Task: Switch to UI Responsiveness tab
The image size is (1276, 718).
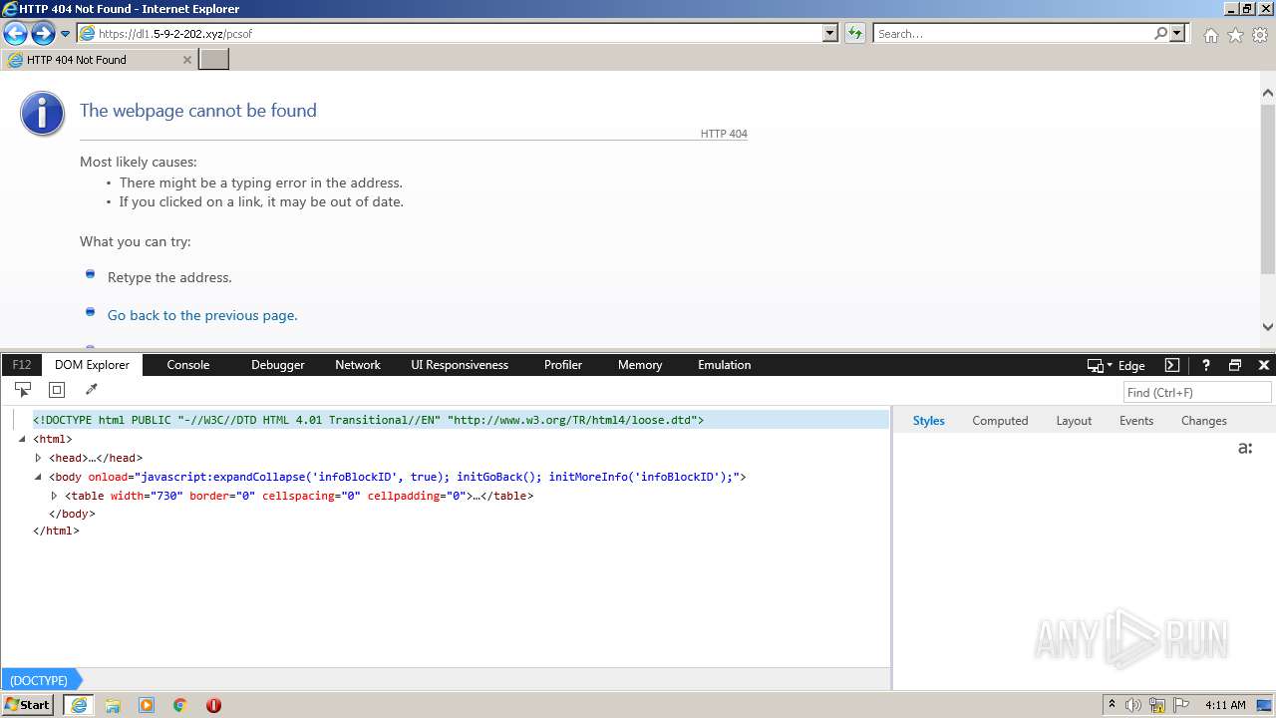Action: pos(460,365)
